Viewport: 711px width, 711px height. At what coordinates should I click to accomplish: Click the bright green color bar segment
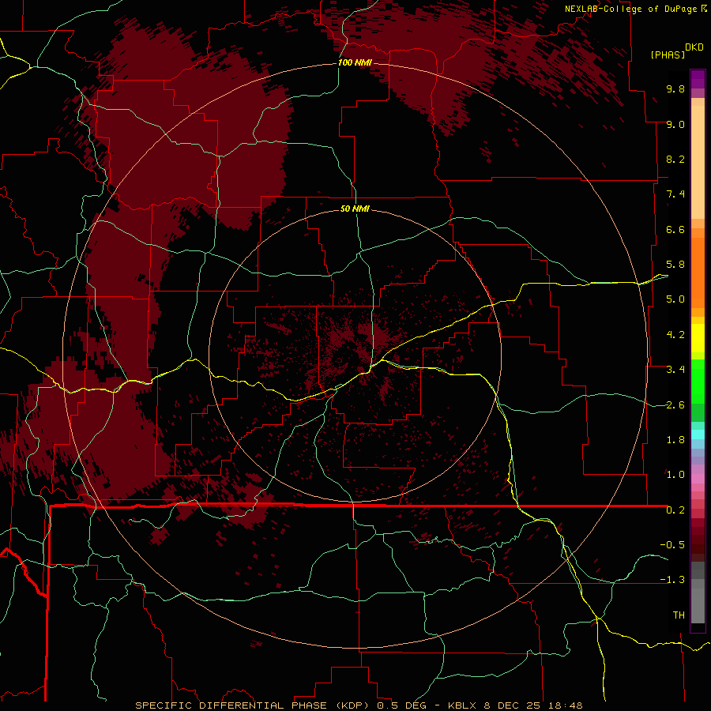tap(698, 381)
